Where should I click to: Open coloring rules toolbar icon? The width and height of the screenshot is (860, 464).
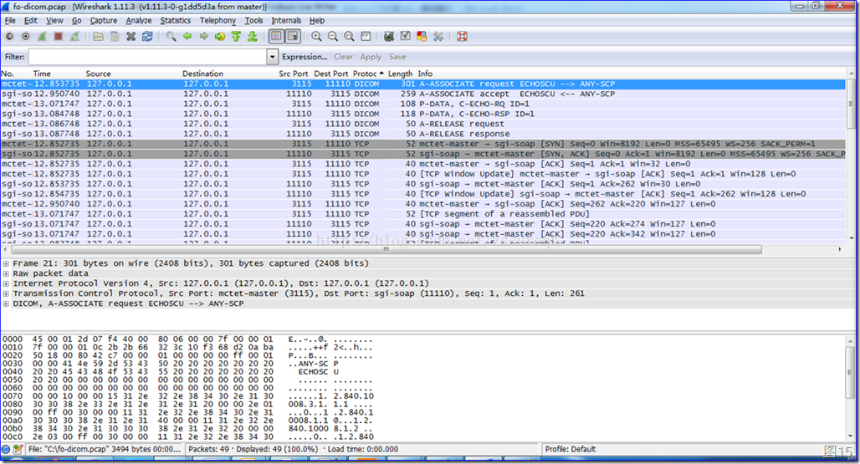click(x=422, y=37)
